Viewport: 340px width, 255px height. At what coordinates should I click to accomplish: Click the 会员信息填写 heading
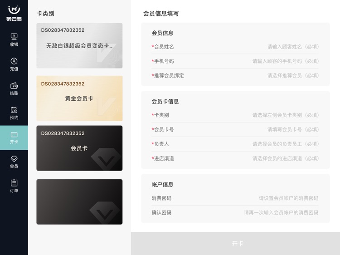[161, 14]
